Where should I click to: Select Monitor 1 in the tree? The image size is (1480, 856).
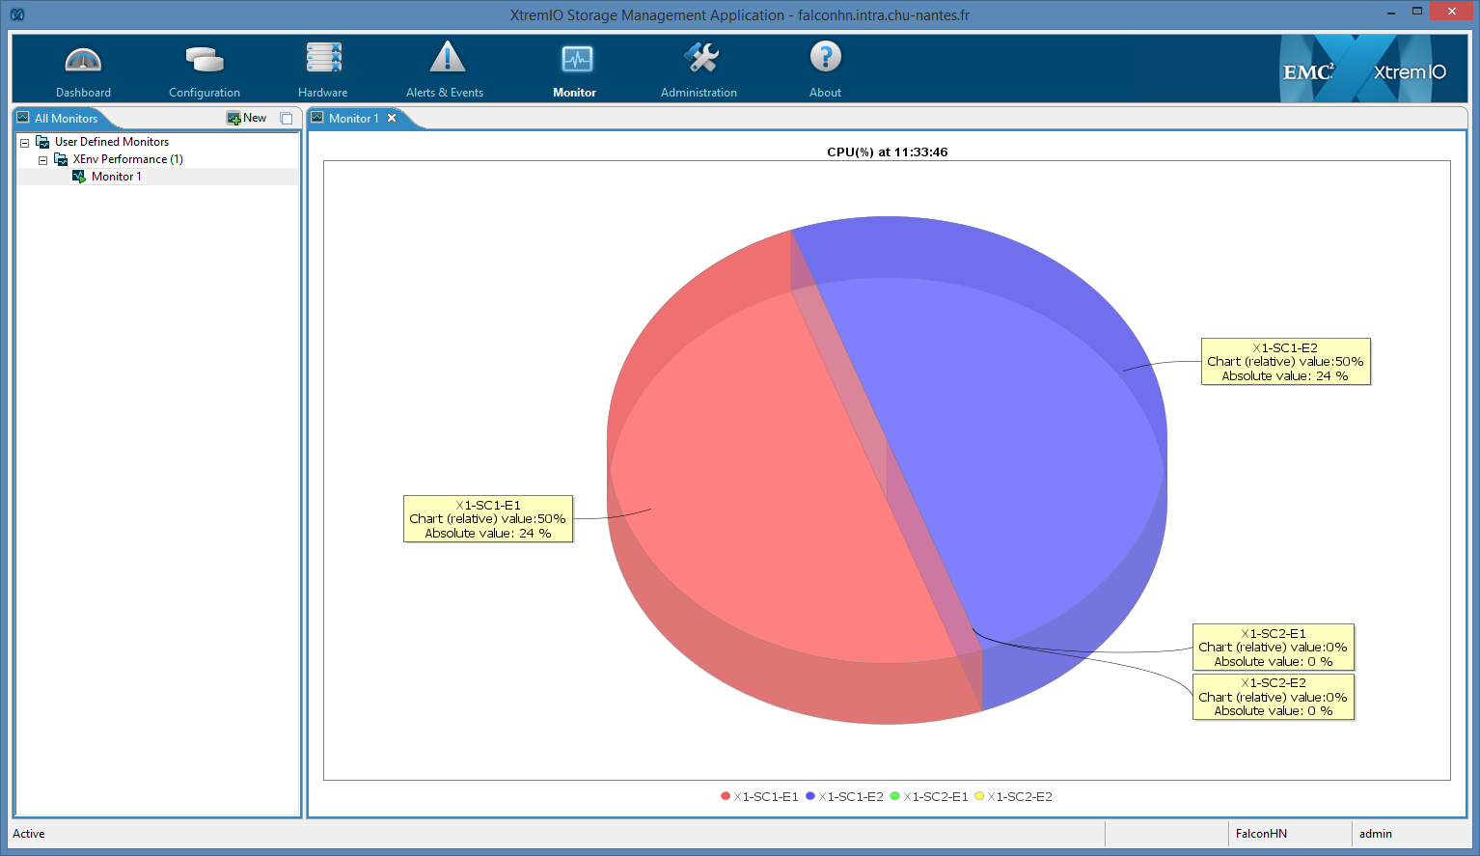pos(116,177)
